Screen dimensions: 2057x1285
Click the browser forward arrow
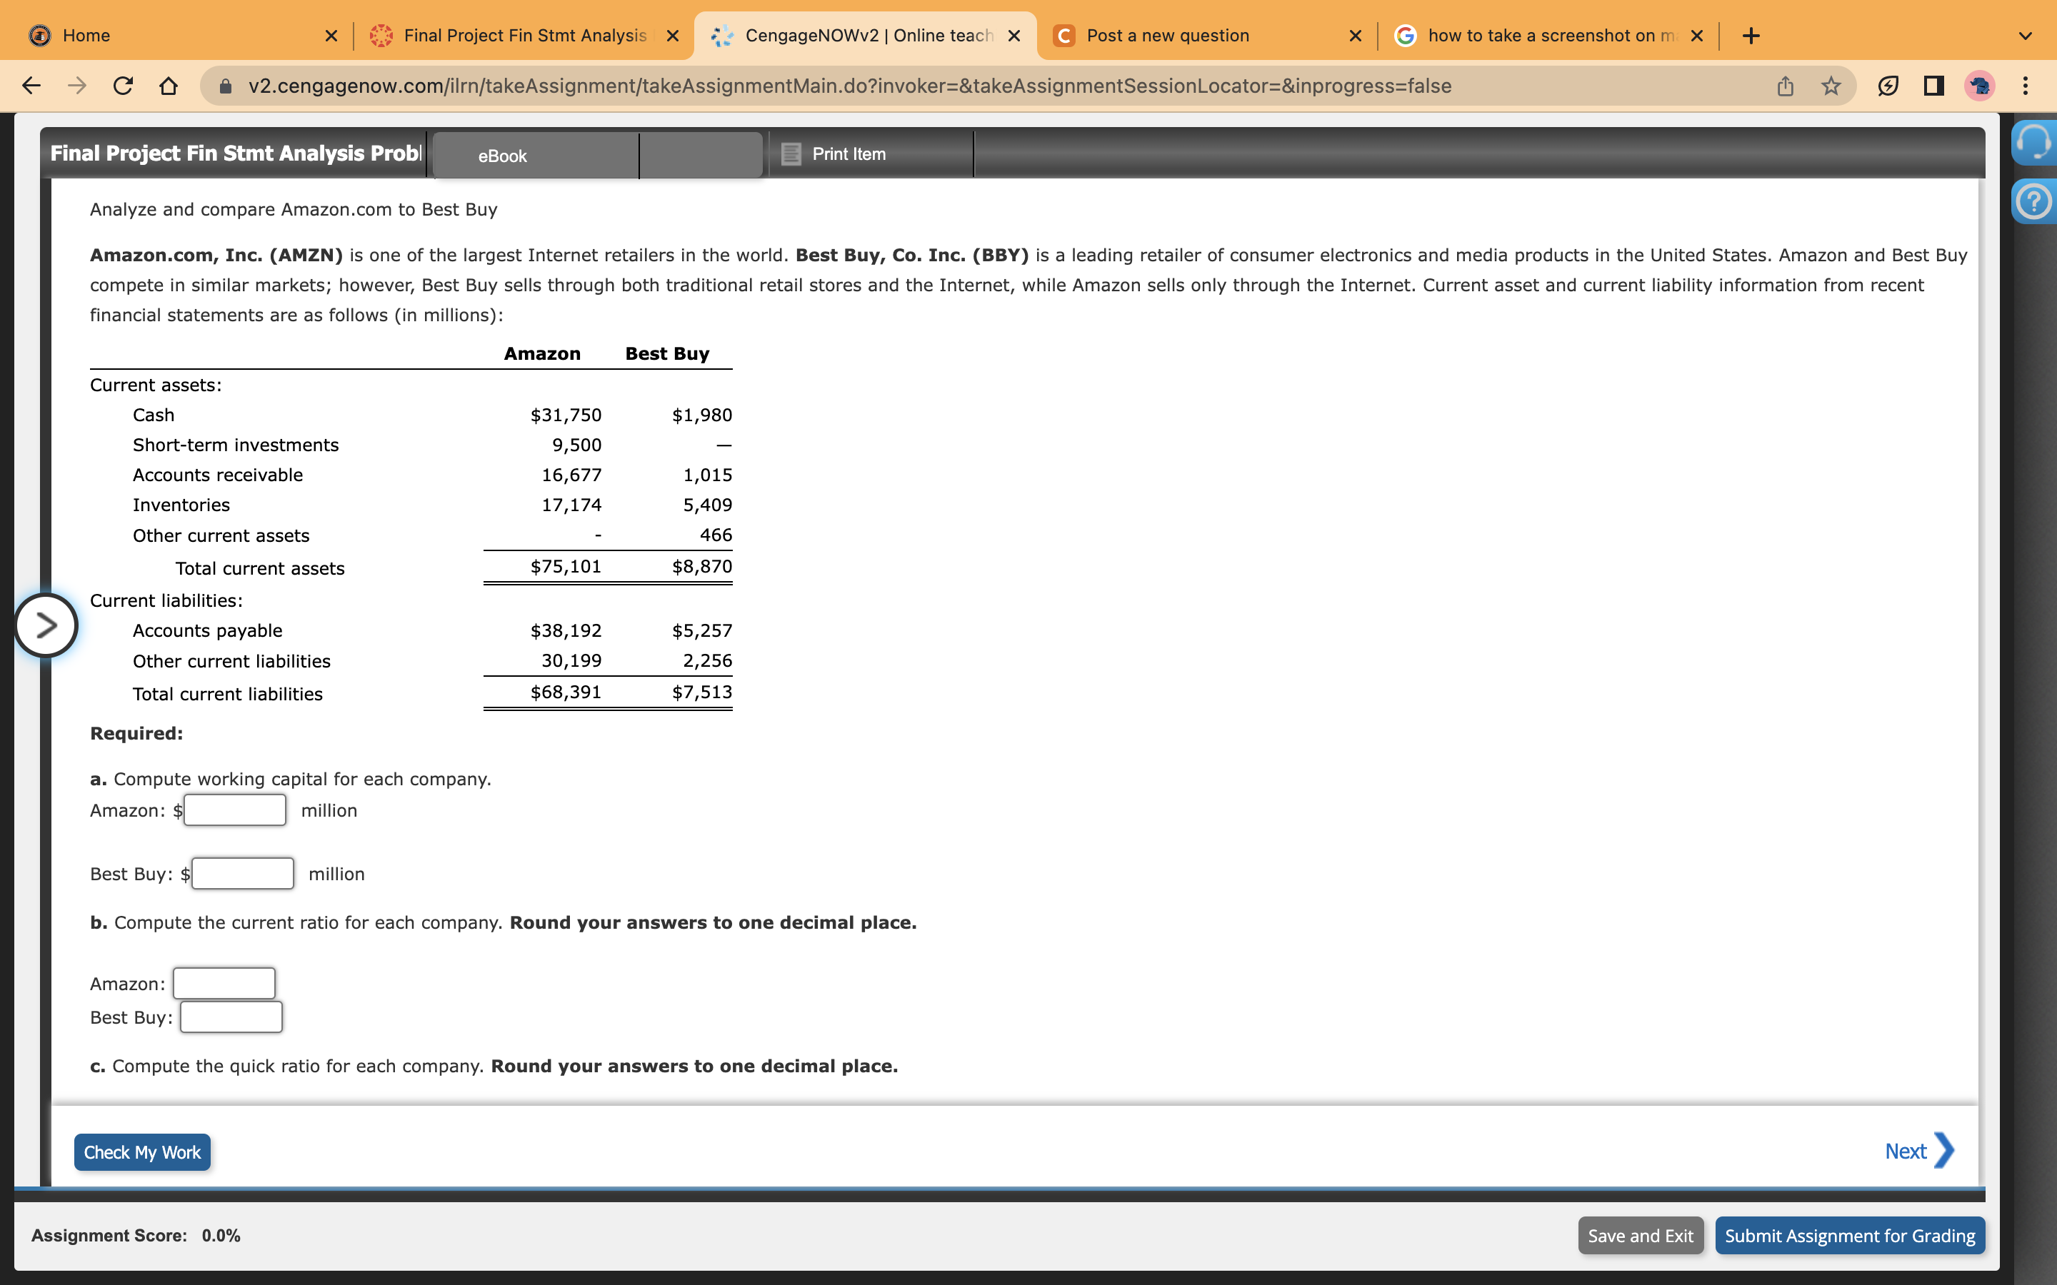77,86
